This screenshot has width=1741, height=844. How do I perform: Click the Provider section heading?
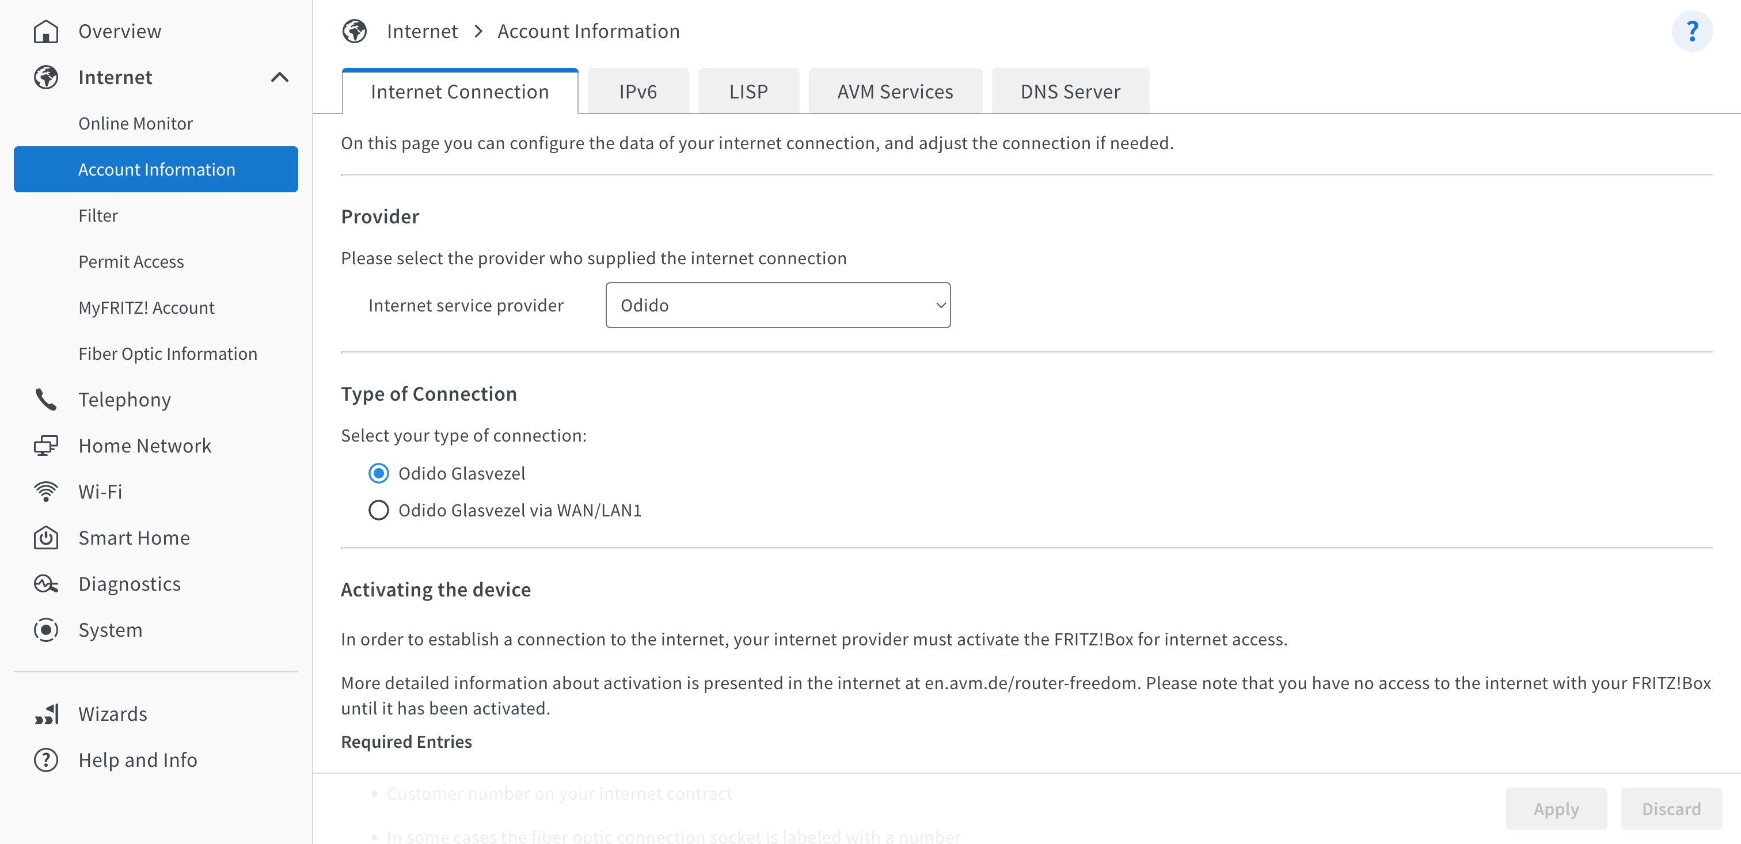(380, 216)
